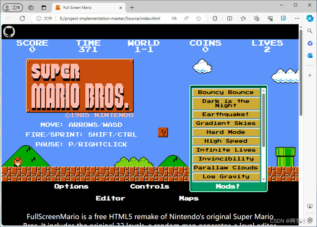Screen dimensions: 317x227
Task: Open the extensions puzzle icon
Action: [x=215, y=18]
